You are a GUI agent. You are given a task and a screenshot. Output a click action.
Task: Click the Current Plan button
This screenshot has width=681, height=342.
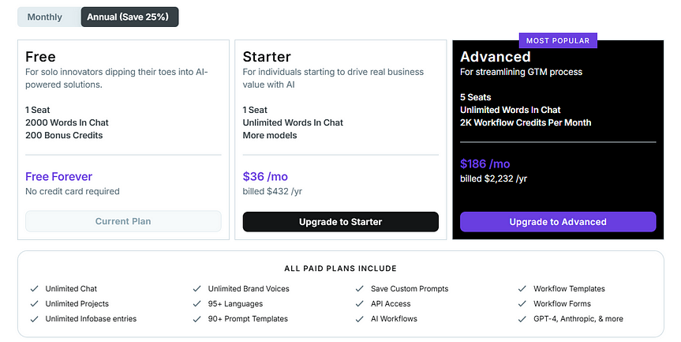123,221
